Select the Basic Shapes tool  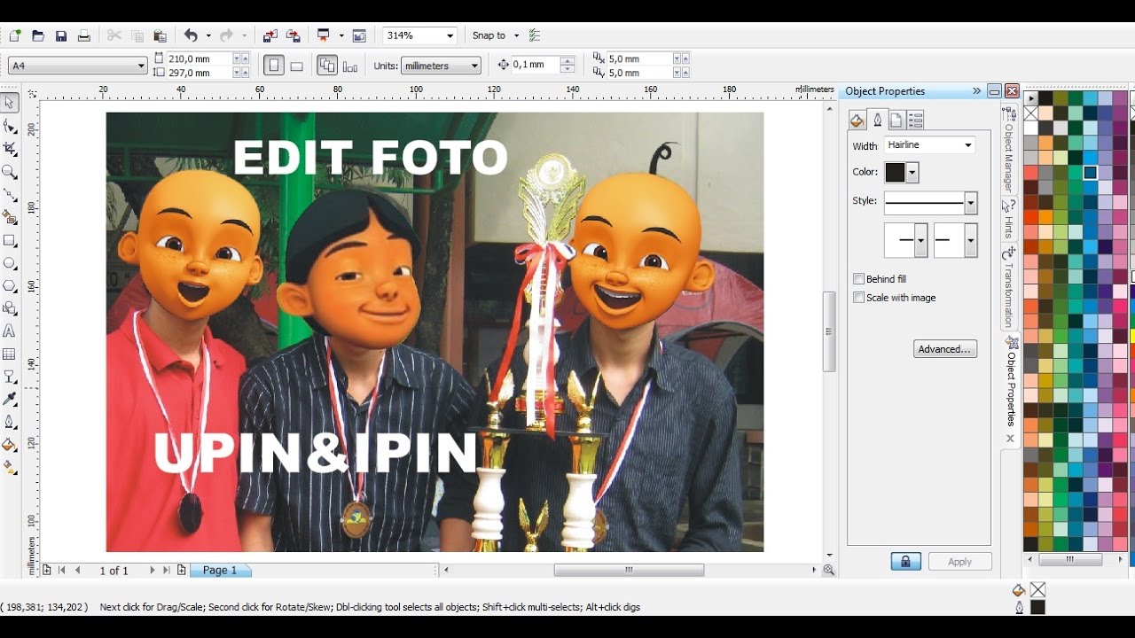pos(10,308)
